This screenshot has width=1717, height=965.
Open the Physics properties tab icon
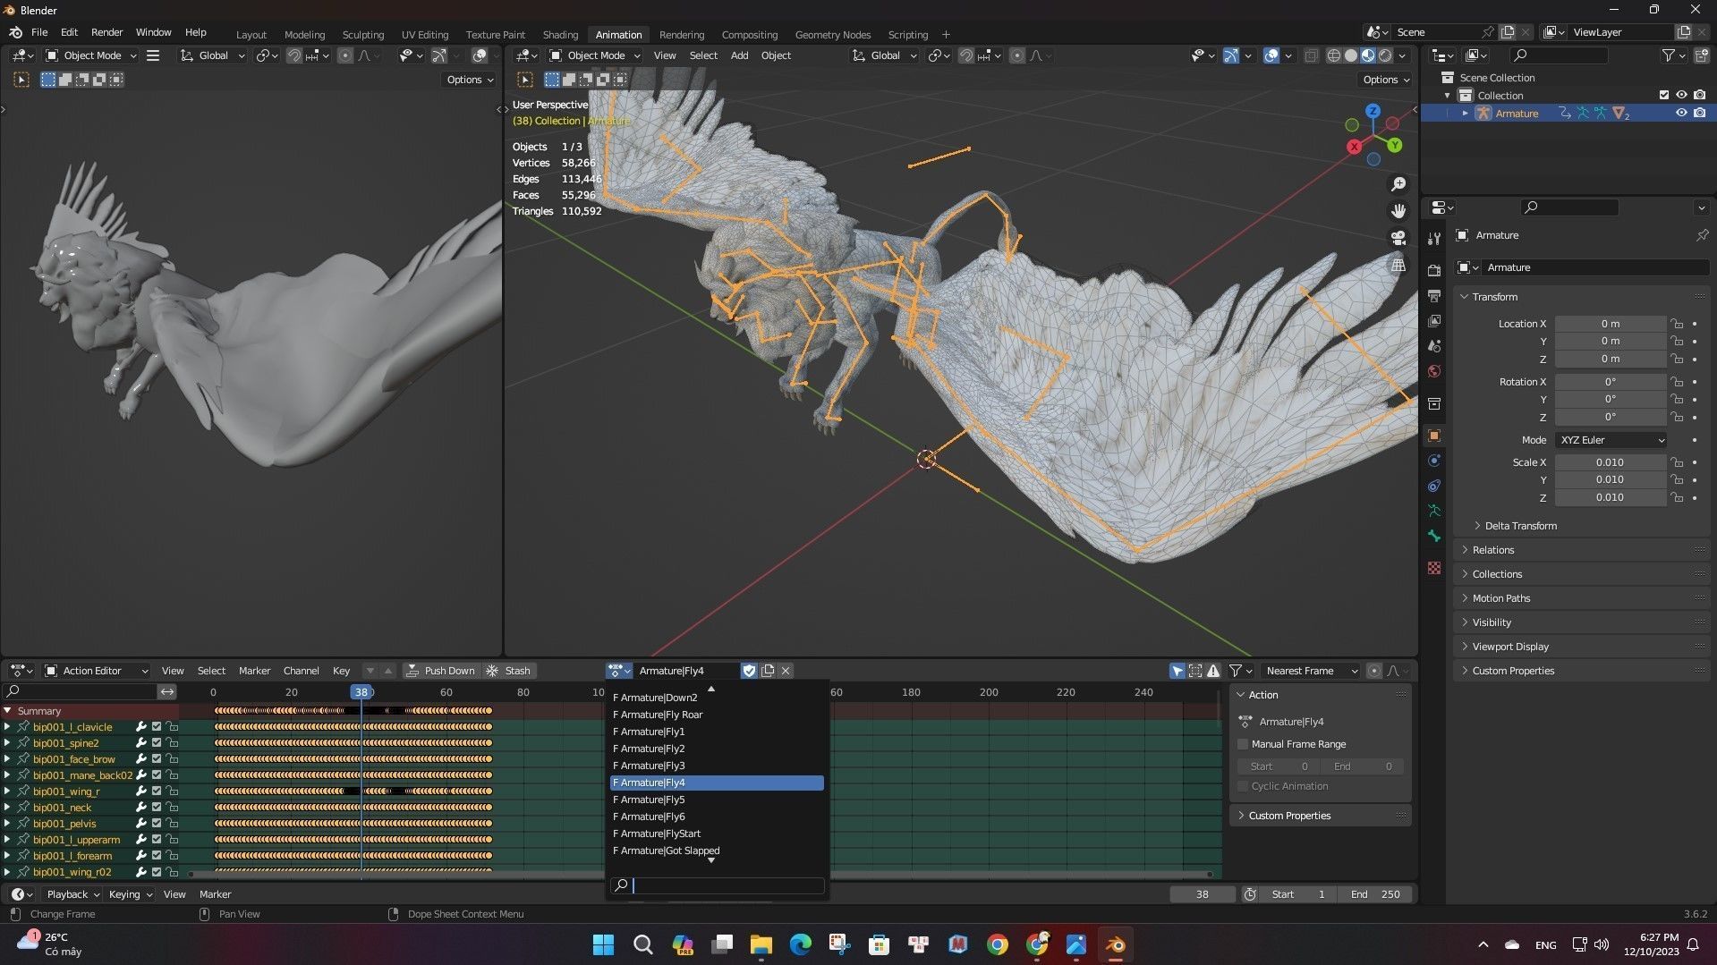(x=1434, y=461)
